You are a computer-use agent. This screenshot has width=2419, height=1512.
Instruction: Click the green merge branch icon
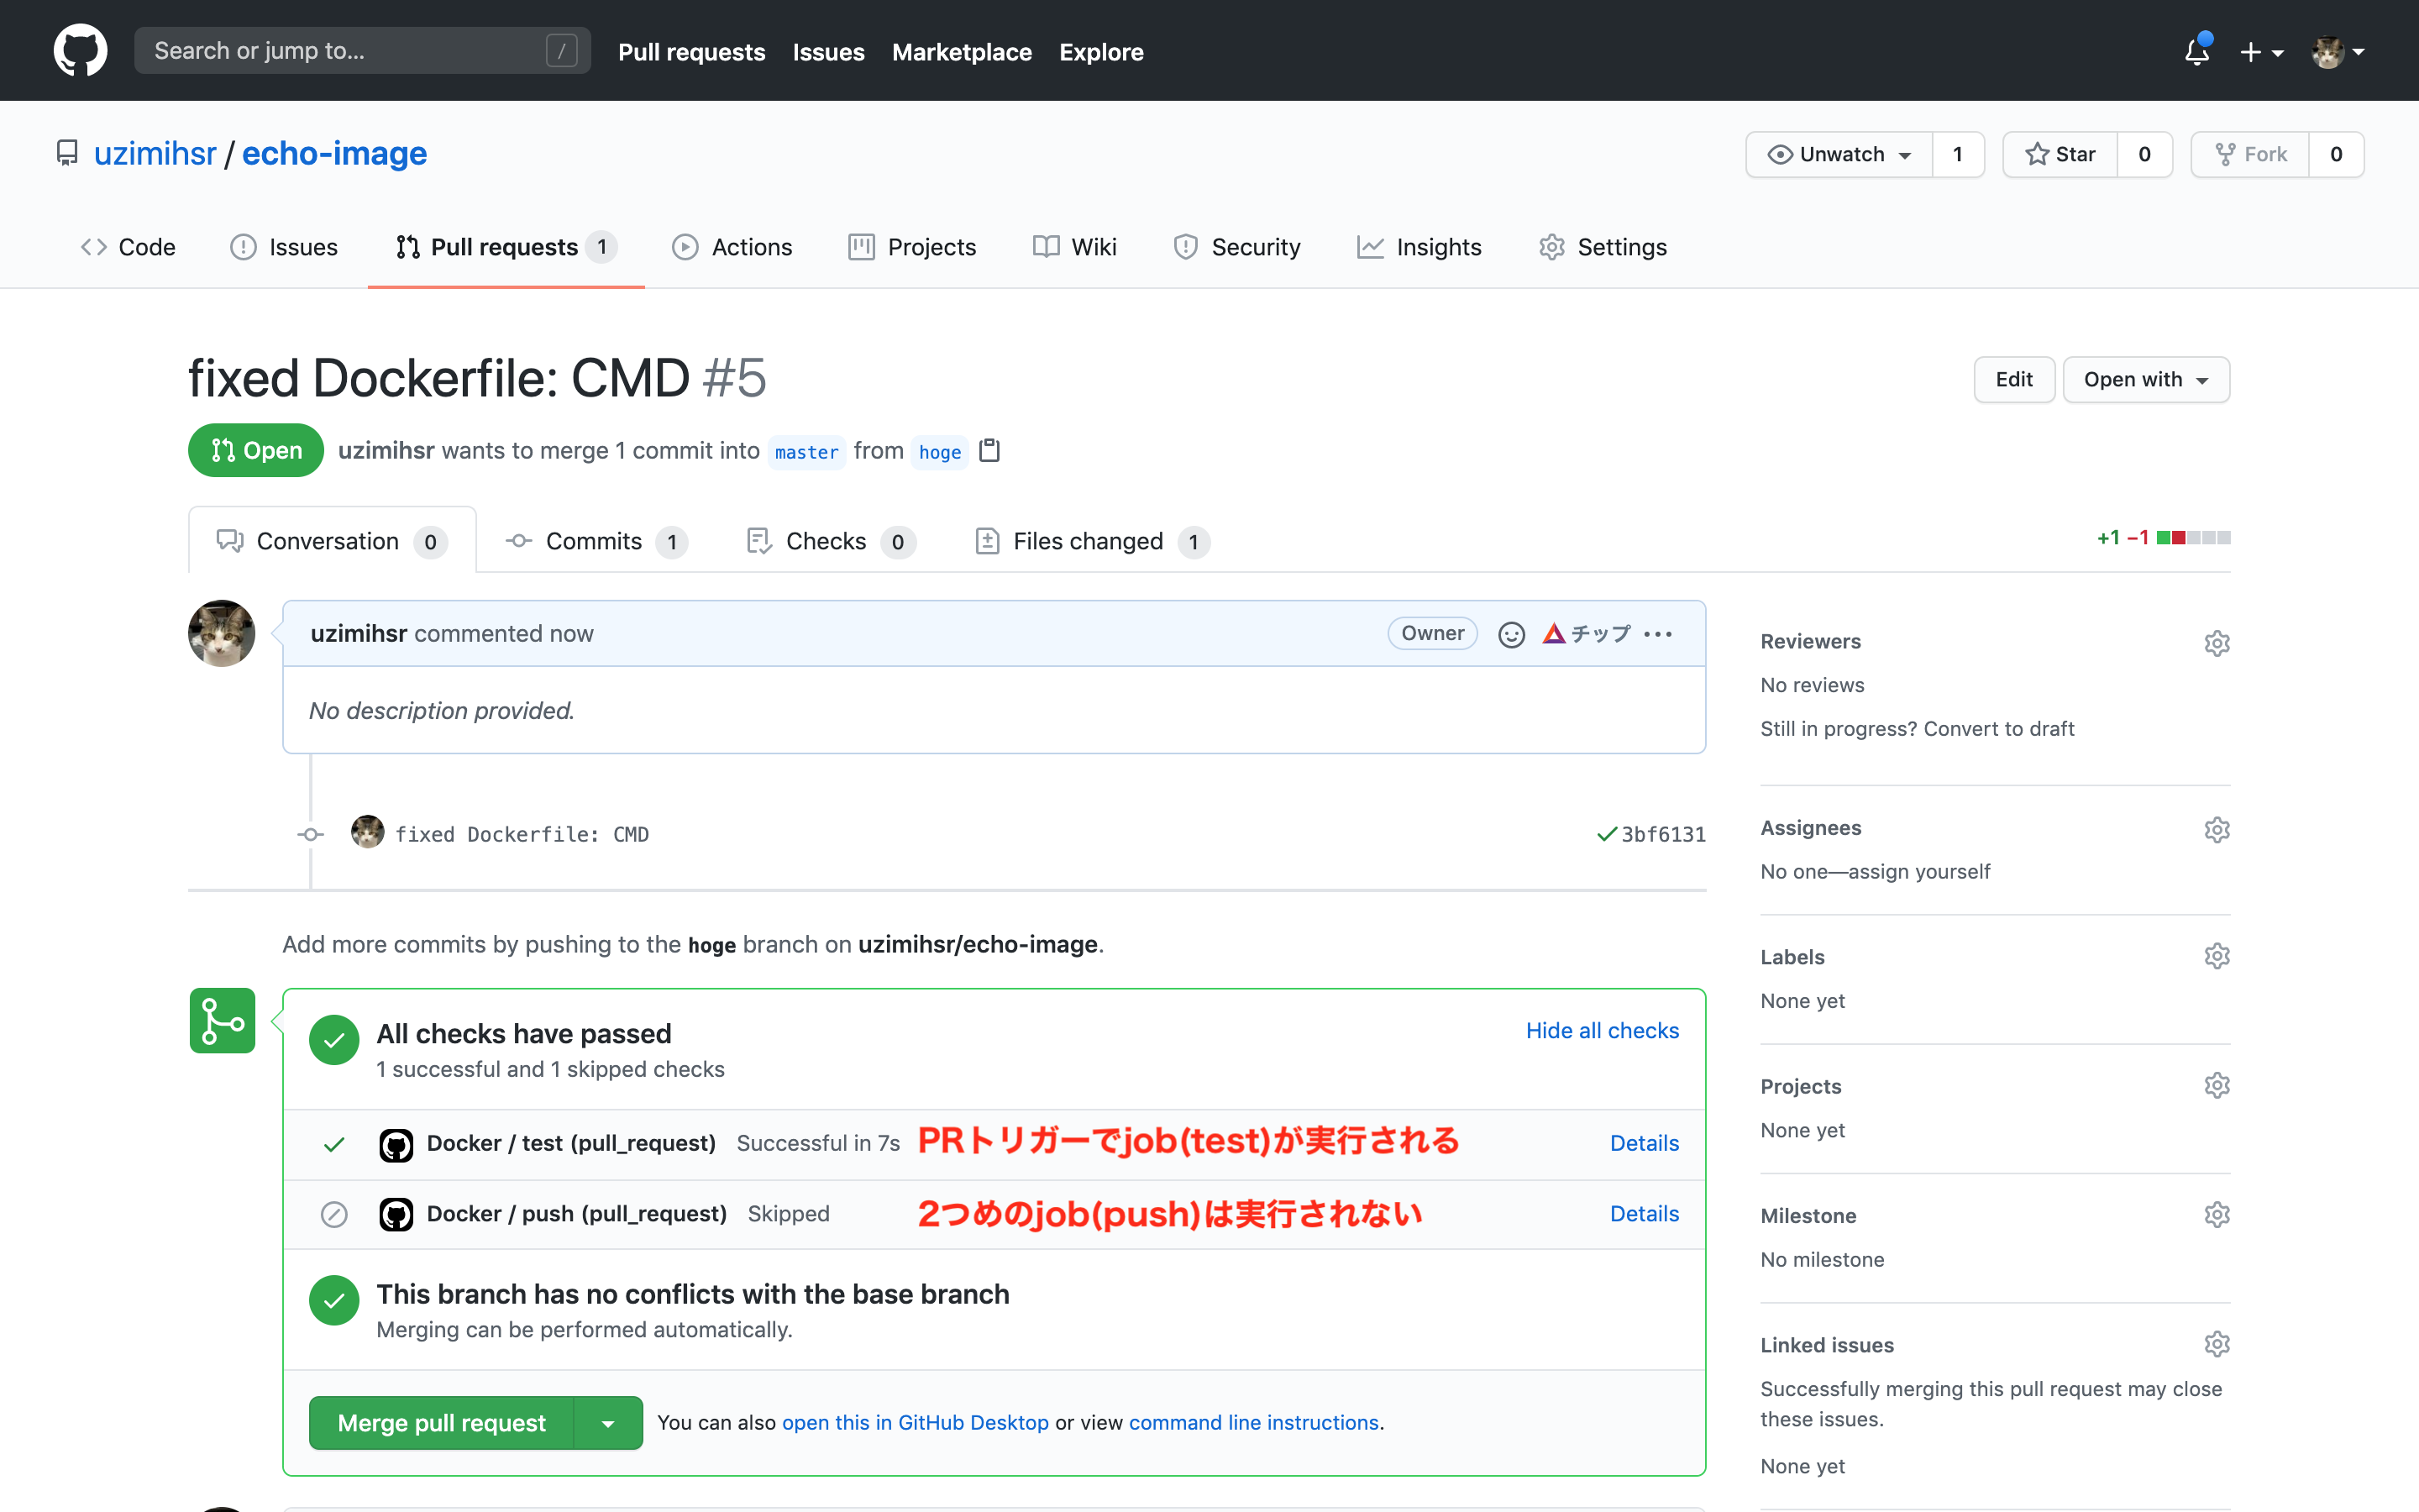222,1020
